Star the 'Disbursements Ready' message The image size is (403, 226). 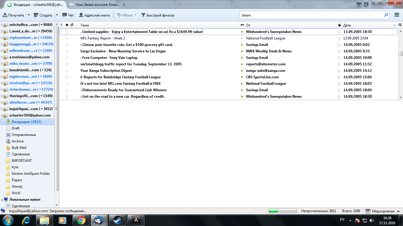67,90
